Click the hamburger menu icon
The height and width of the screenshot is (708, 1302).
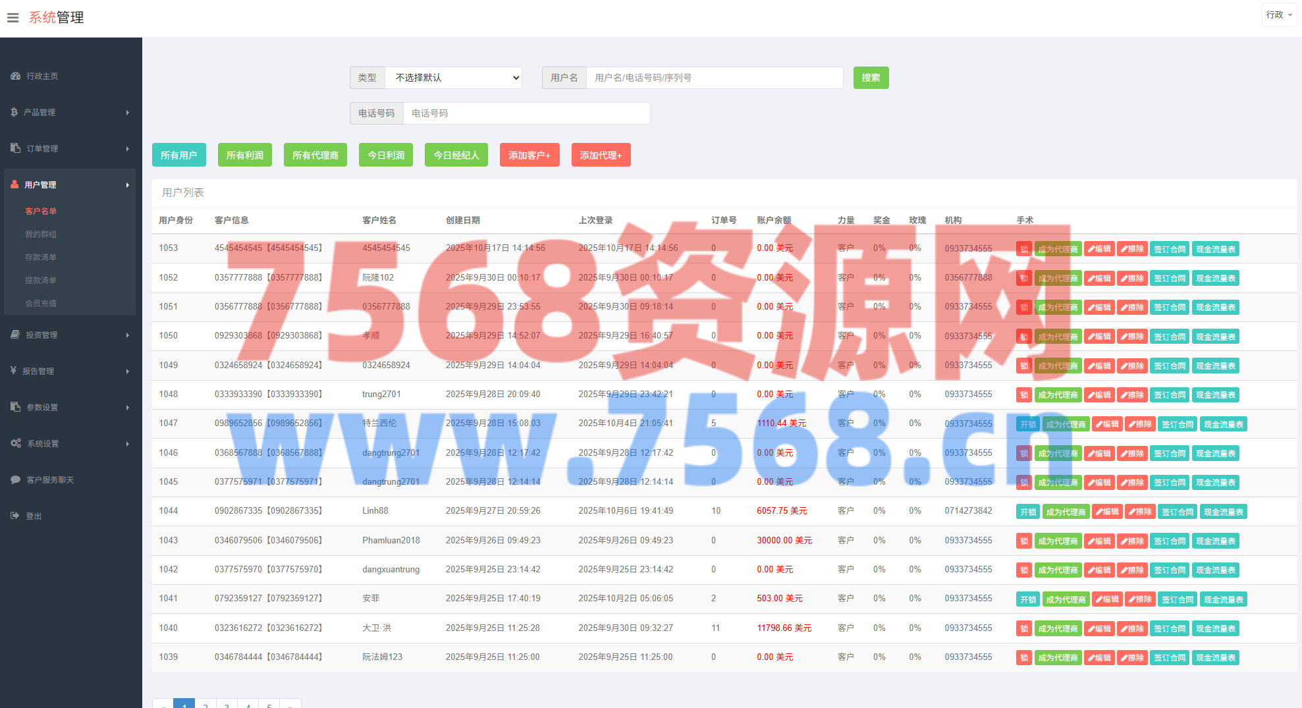point(13,18)
